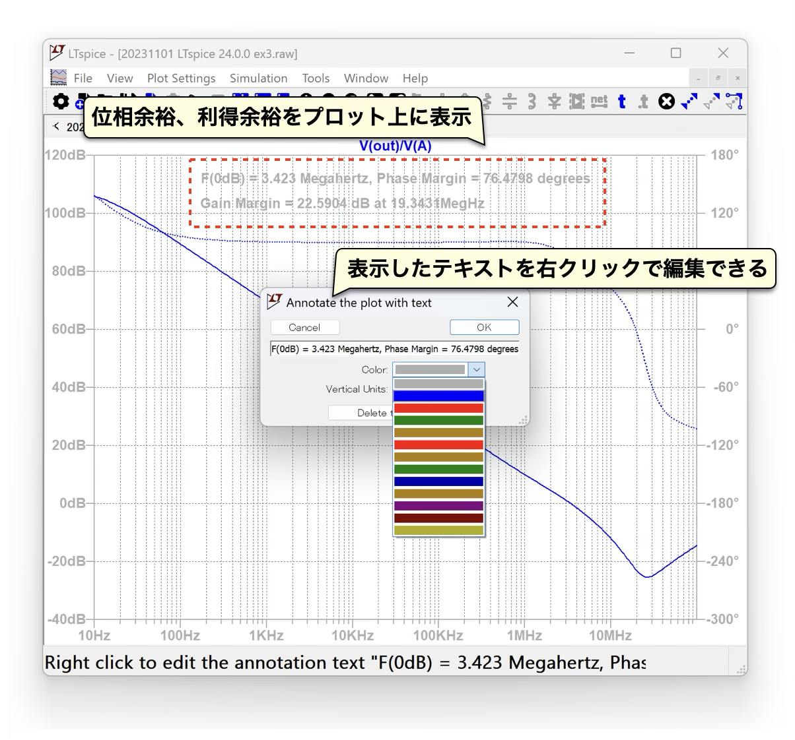Collapse the Color dropdown arrow

(x=477, y=370)
